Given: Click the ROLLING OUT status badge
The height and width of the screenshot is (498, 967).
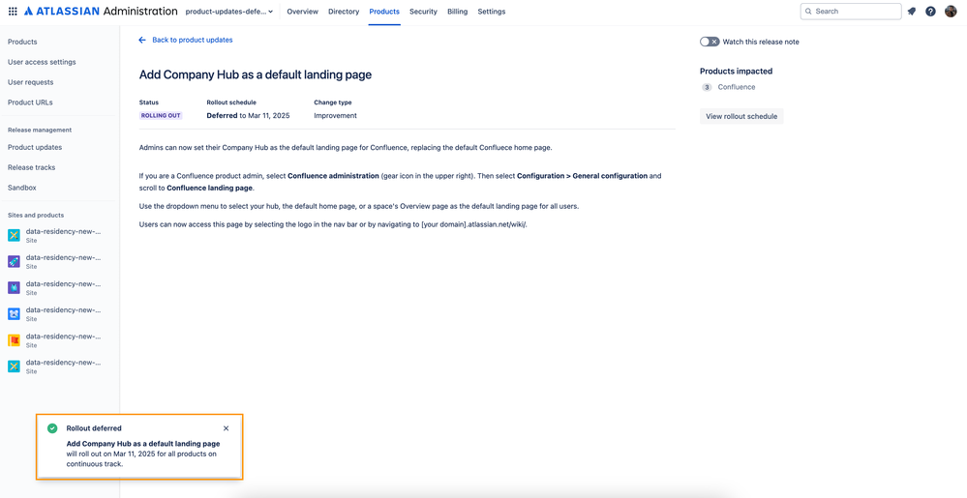Looking at the screenshot, I should 161,115.
